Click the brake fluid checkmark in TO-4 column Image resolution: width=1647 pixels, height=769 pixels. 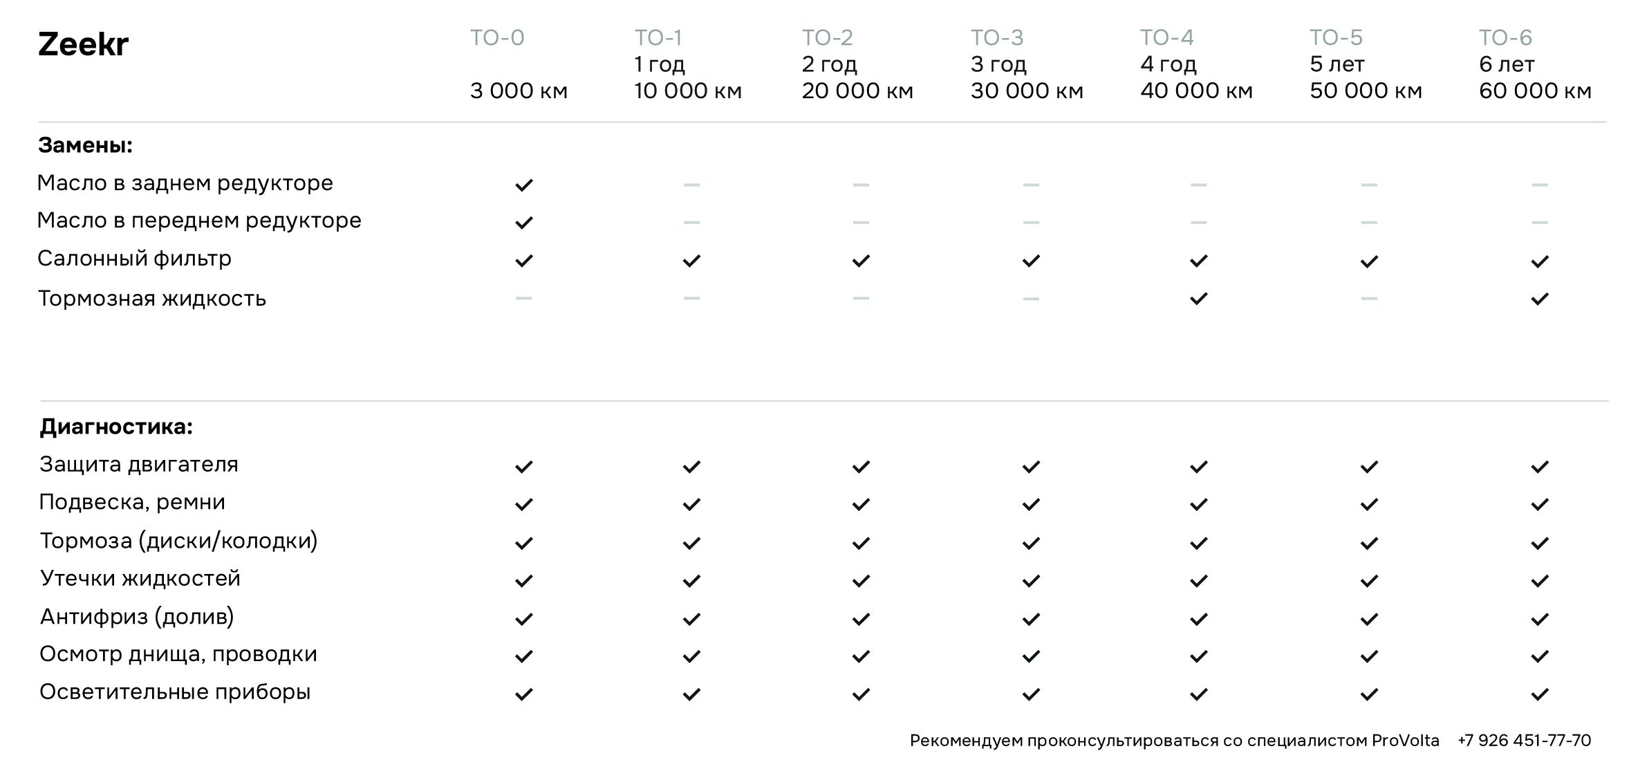click(x=1198, y=299)
